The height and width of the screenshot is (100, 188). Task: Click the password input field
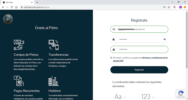coord(139,39)
